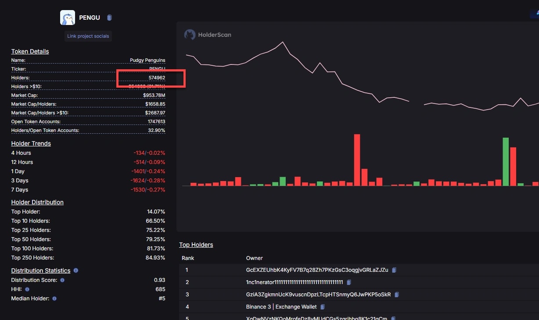Image resolution: width=539 pixels, height=320 pixels.
Task: Click the Holders count value 574962
Action: [157, 78]
